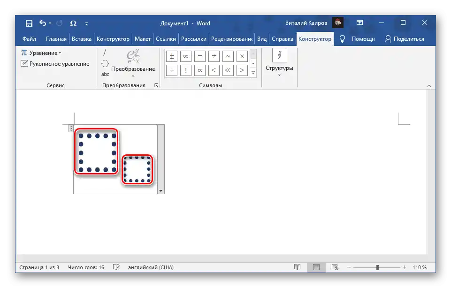
Task: Insert the division sign symbol
Action: (172, 70)
